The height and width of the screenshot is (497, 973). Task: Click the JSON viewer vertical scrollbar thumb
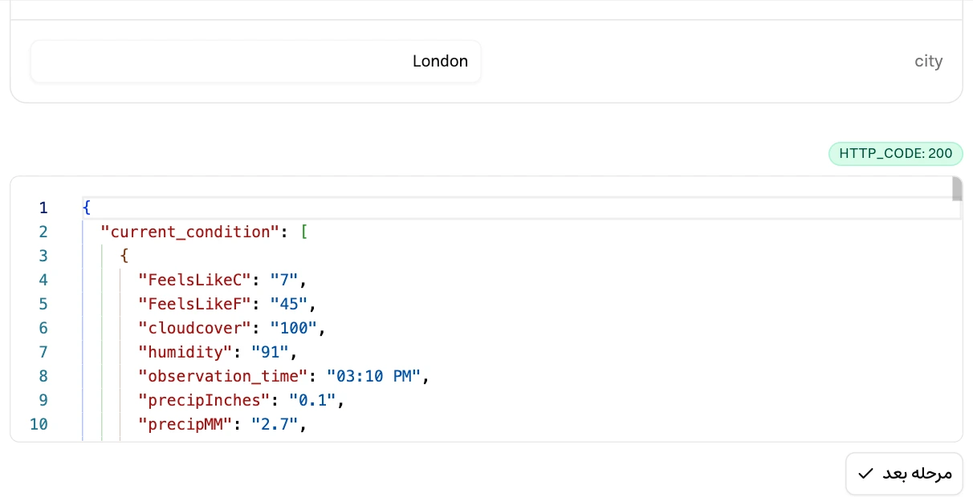957,188
